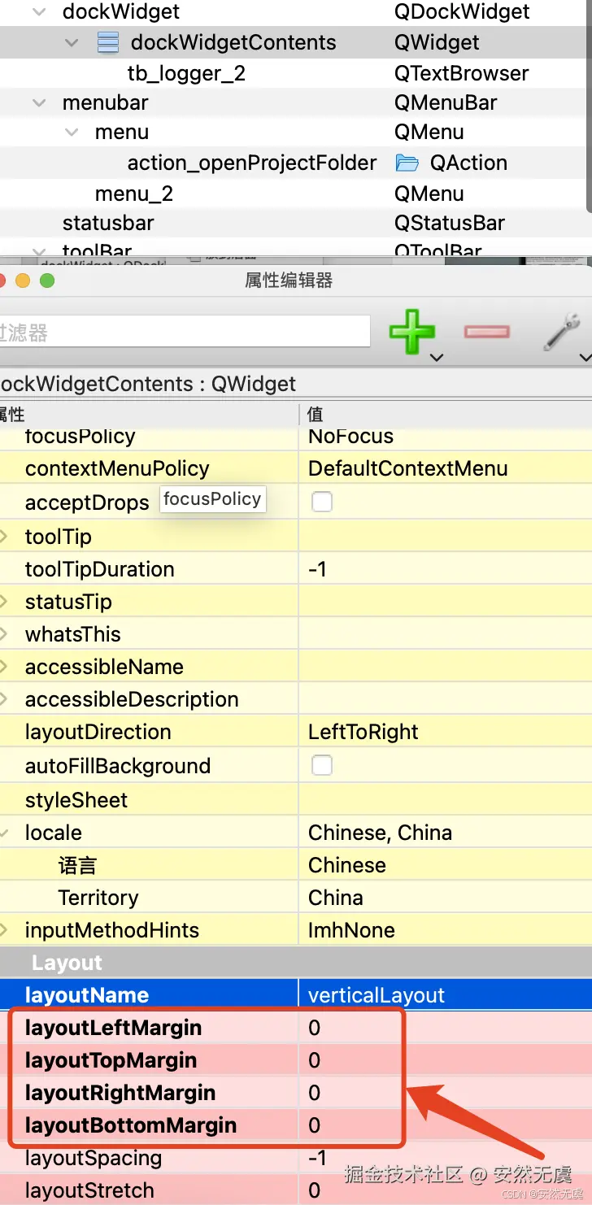Click the vertical layout icon beside dockWidgetContents
This screenshot has height=1205, width=592.
coord(107,42)
